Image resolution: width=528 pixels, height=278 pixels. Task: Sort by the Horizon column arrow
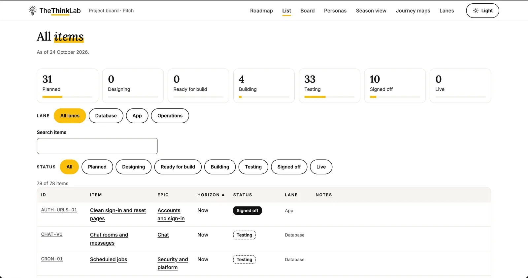coord(223,195)
